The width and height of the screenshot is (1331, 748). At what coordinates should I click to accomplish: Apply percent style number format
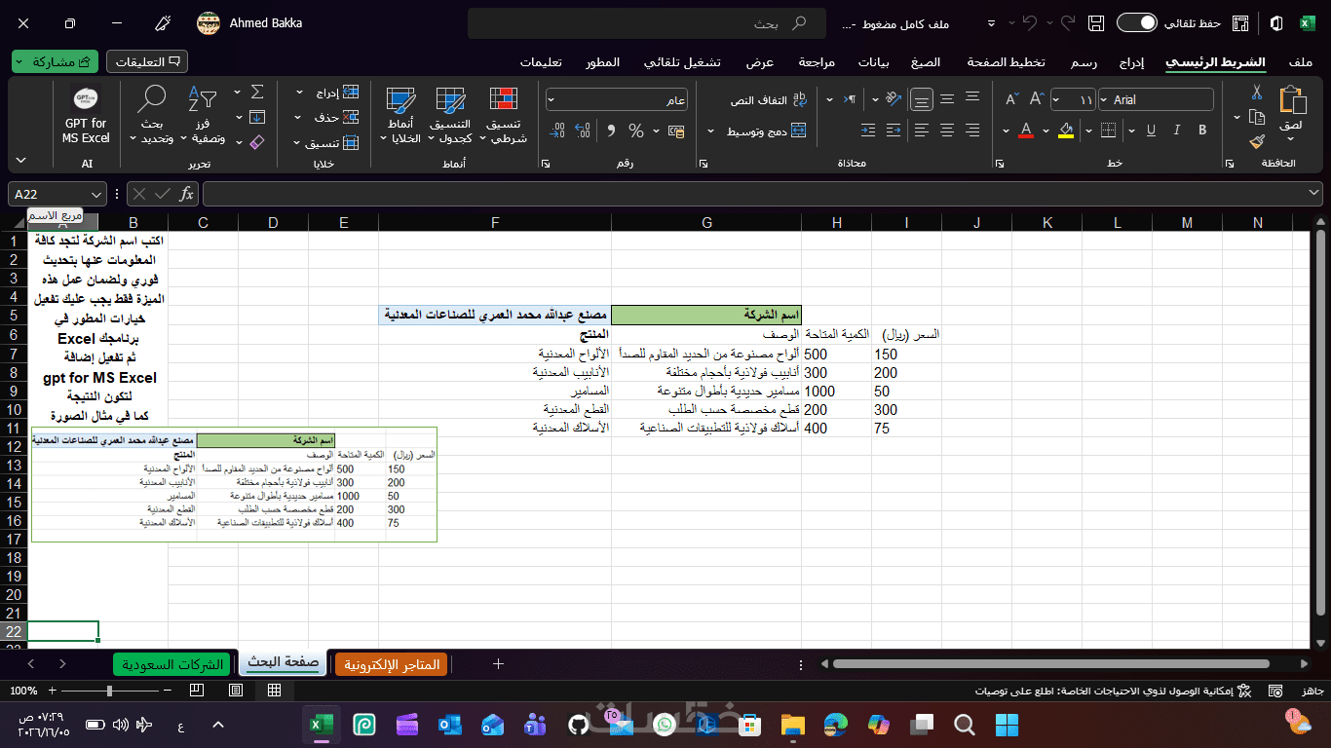point(636,131)
